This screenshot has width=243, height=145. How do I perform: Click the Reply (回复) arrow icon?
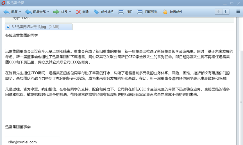pos(6,12)
